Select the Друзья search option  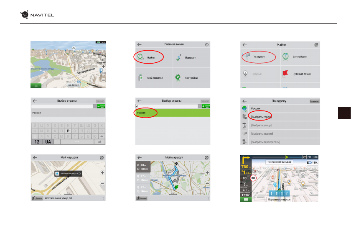[260, 74]
